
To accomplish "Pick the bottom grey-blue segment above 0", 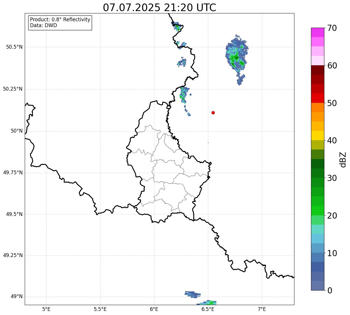I will (317, 286).
